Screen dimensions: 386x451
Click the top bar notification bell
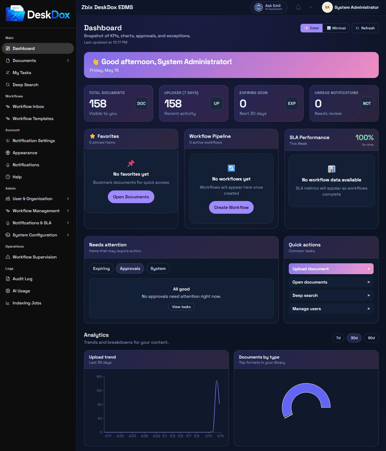pyautogui.click(x=298, y=7)
